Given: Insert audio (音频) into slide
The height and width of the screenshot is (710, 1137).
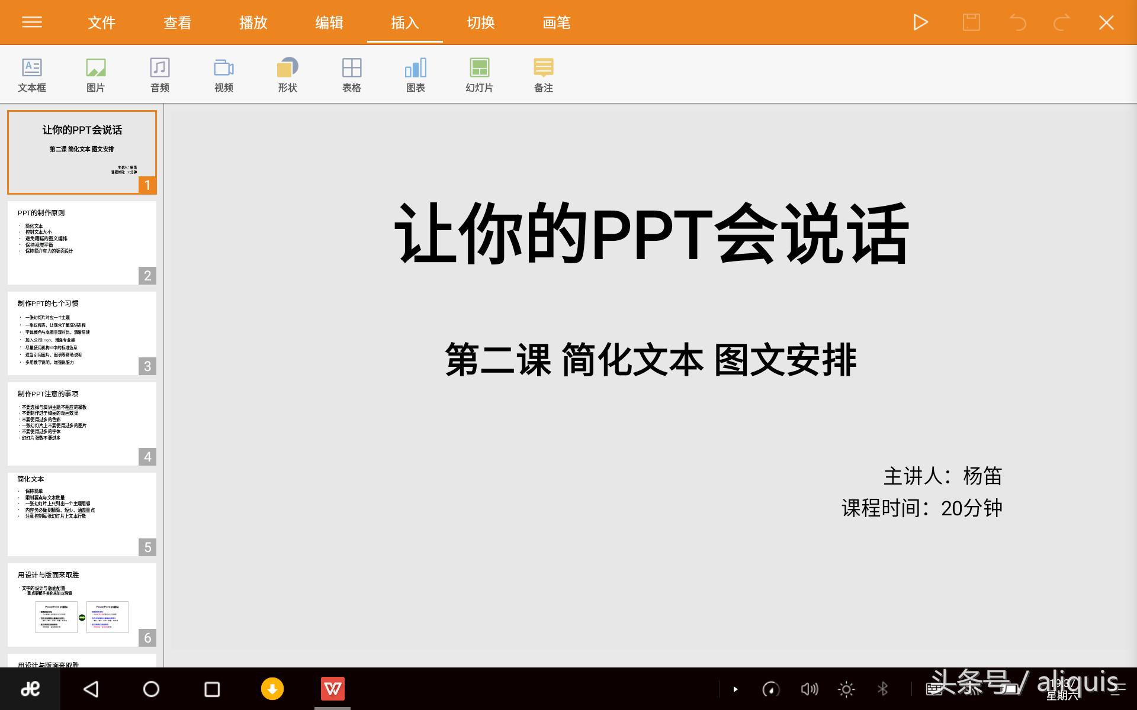Looking at the screenshot, I should [x=159, y=75].
